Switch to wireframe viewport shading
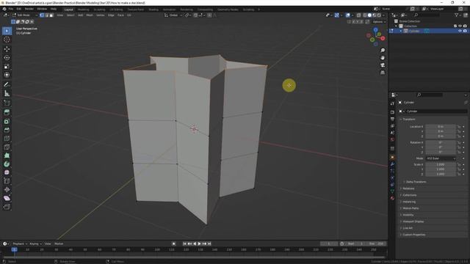 [x=365, y=15]
